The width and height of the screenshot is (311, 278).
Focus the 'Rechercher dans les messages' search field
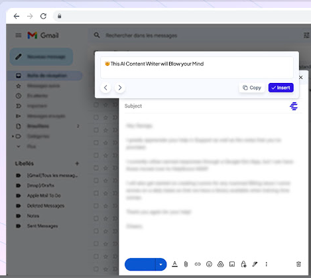tap(141, 35)
